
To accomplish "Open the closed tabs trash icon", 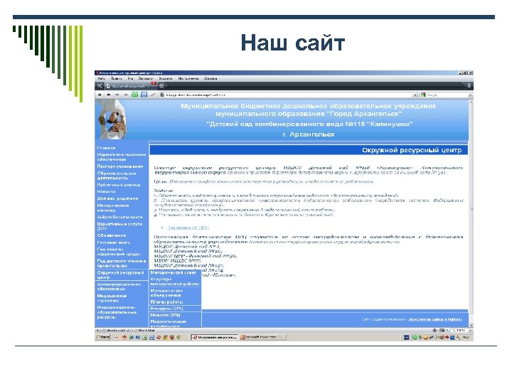I will 469,86.
